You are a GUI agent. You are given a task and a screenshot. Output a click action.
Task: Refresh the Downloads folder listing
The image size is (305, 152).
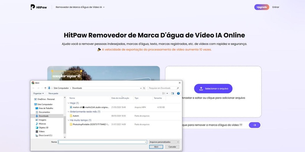[x=144, y=88]
